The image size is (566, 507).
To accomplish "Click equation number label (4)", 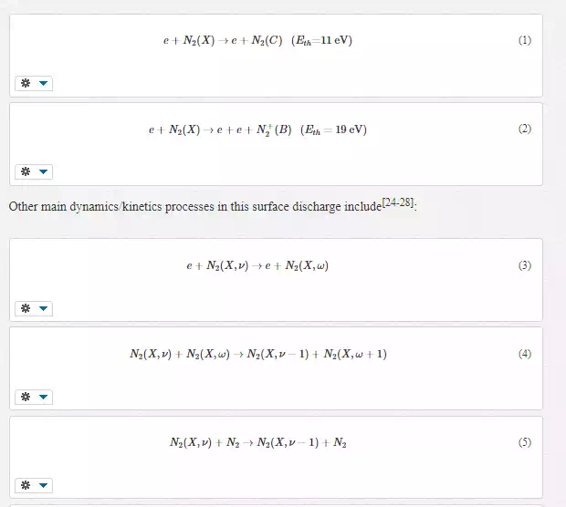I will click(x=524, y=355).
